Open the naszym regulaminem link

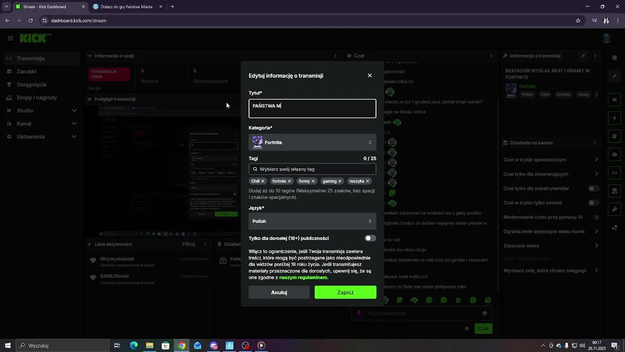coord(303,278)
